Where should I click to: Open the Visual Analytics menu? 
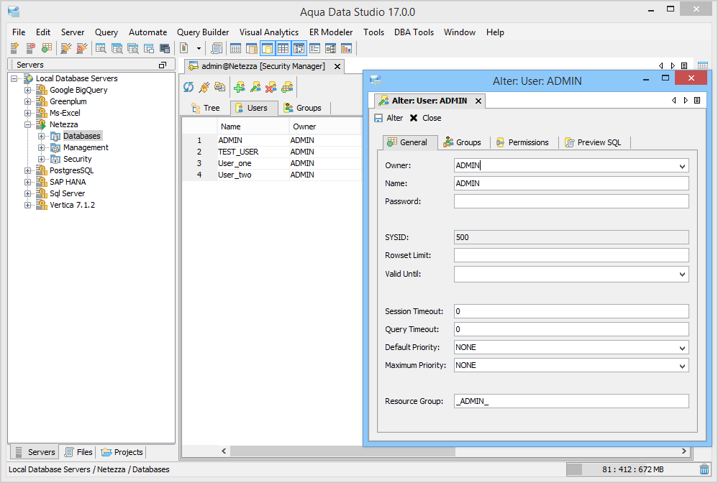point(269,32)
